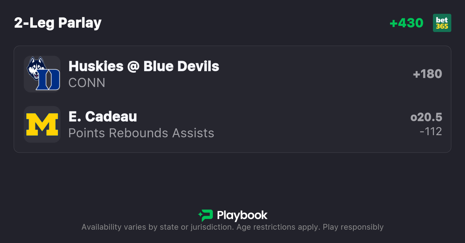
Task: Click the green Playbook logo icon
Action: pyautogui.click(x=206, y=215)
